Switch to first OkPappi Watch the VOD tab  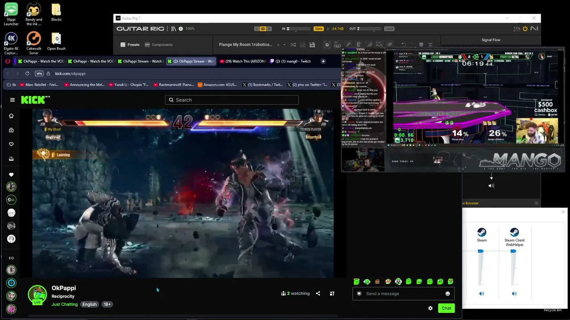[x=42, y=61]
